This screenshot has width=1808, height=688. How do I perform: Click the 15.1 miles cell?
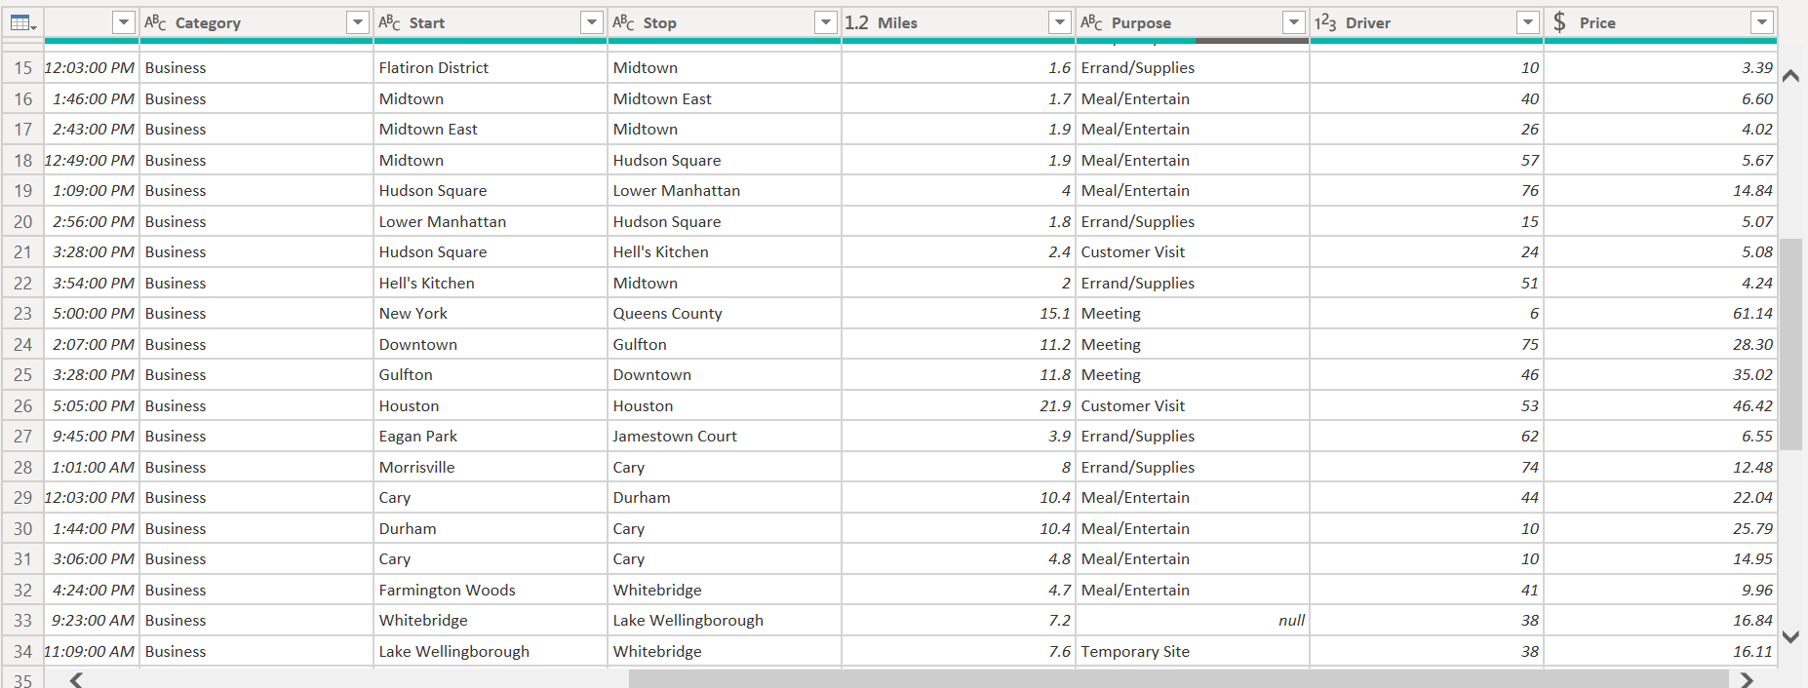(959, 313)
